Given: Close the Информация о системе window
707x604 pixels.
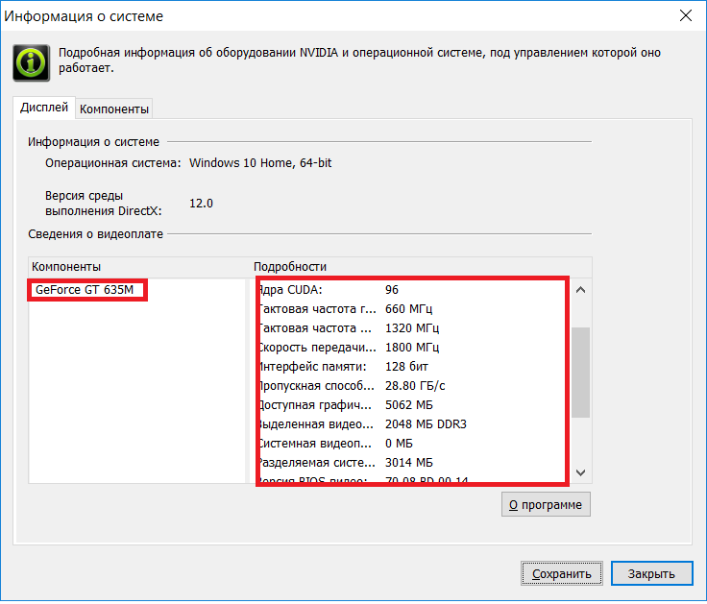Looking at the screenshot, I should tap(686, 15).
